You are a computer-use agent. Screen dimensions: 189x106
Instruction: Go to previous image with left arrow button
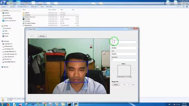[x=115, y=71]
